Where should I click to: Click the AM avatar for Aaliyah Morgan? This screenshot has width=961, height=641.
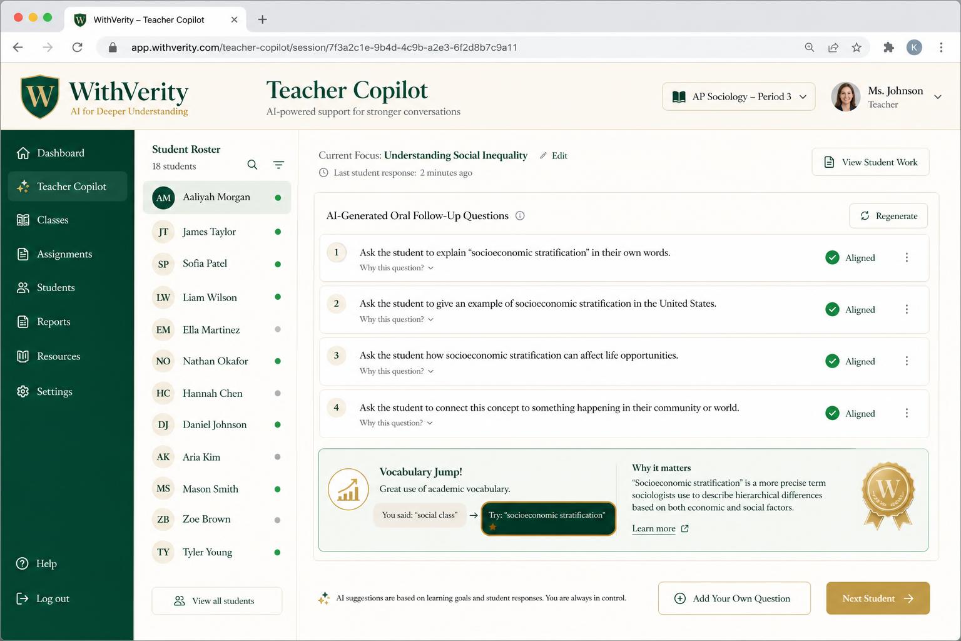coord(163,198)
